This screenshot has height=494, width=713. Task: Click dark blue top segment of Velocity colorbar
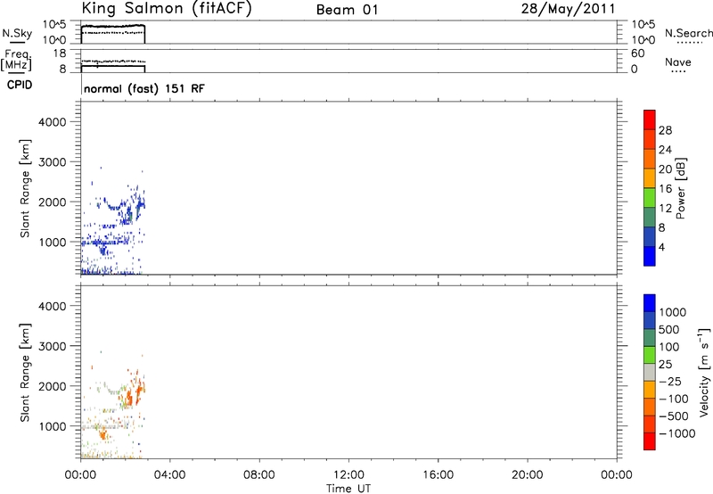coord(650,303)
